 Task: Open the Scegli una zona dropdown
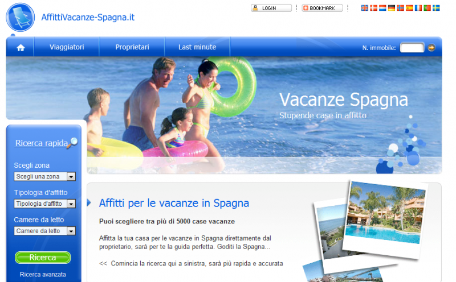click(45, 176)
